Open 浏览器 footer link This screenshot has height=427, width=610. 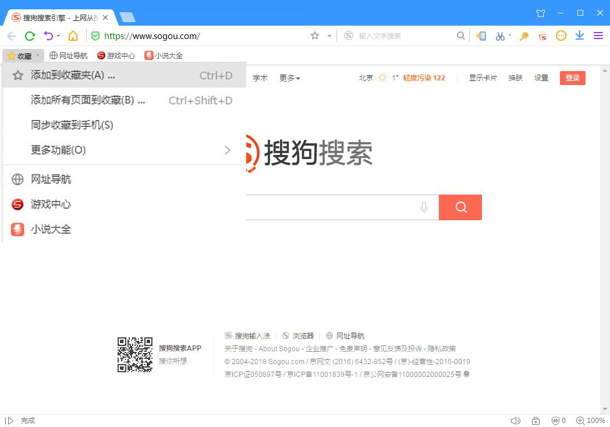click(x=298, y=336)
